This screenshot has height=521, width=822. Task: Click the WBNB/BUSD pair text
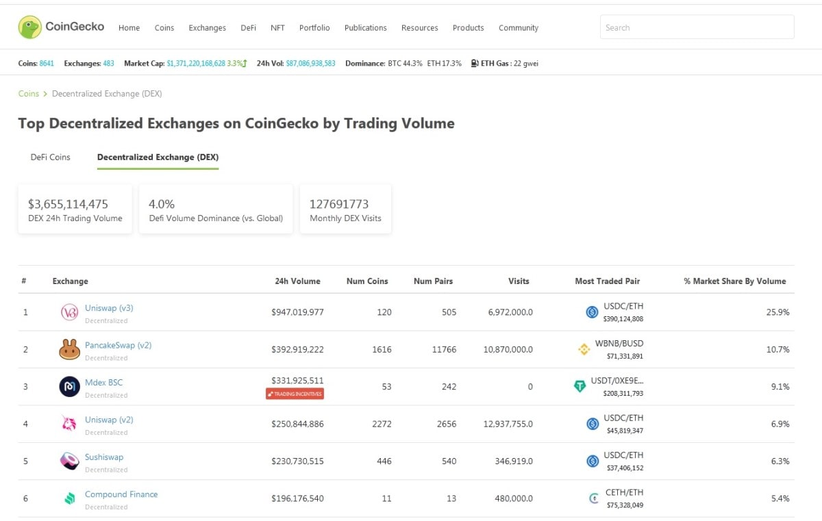coord(619,344)
